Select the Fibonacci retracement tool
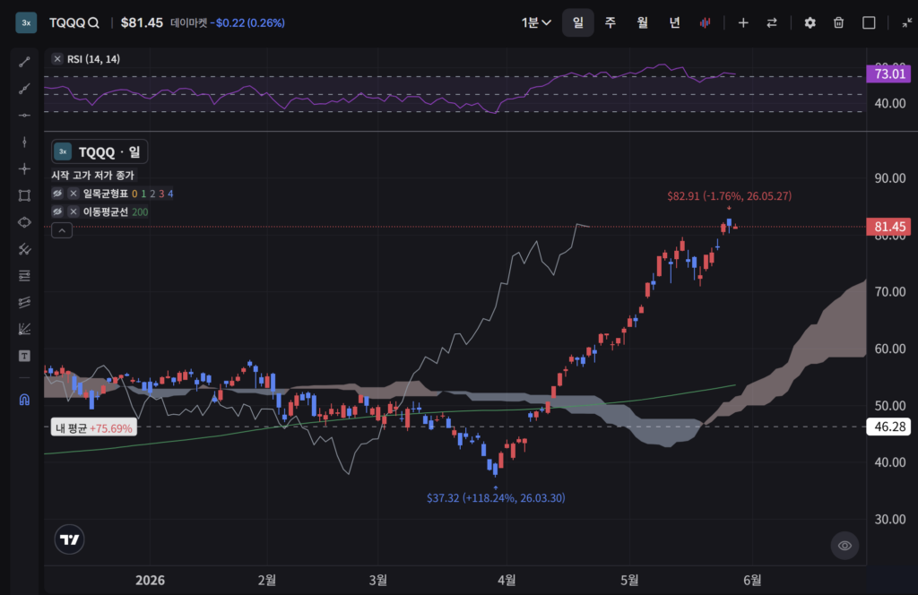 pyautogui.click(x=24, y=276)
